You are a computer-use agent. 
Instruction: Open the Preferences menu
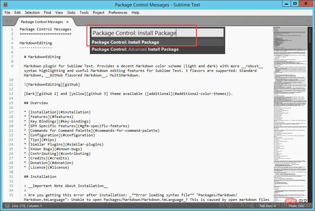coord(118,12)
